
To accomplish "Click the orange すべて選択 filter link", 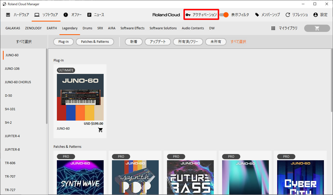I will [238, 41].
